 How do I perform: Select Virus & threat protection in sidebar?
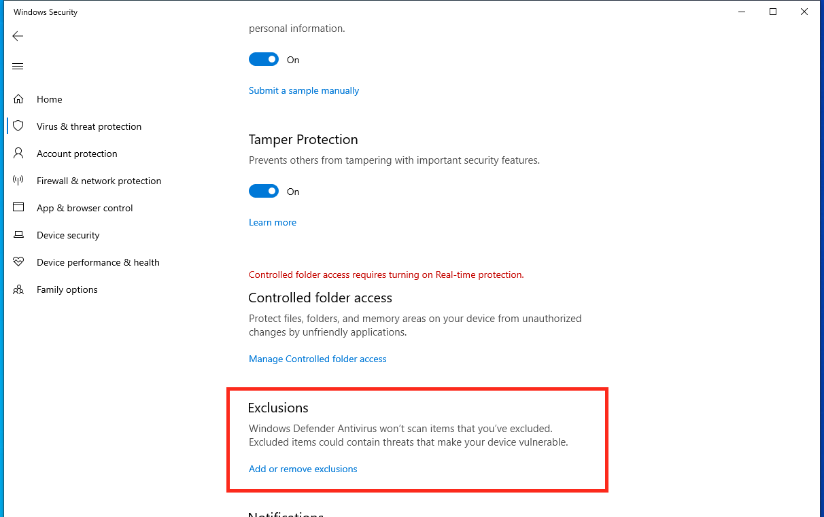pos(89,126)
